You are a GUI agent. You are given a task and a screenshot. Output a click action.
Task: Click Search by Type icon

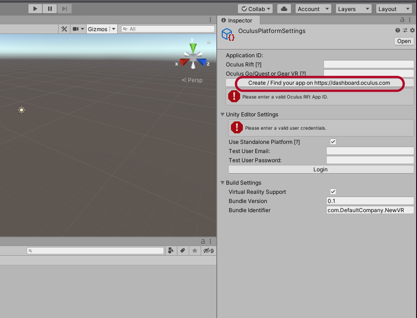tap(171, 251)
